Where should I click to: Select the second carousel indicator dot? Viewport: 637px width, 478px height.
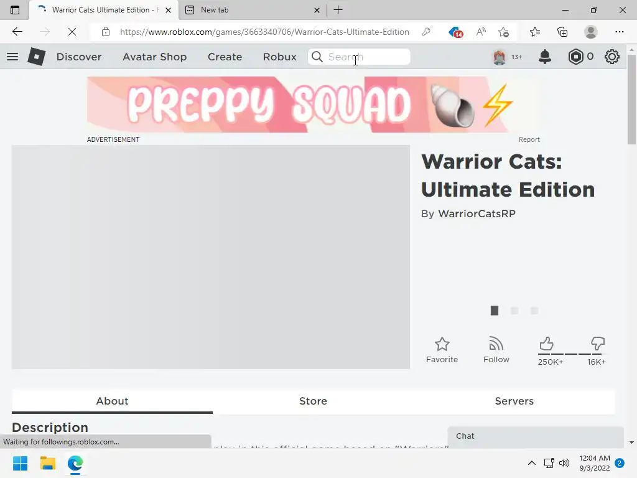tap(514, 311)
